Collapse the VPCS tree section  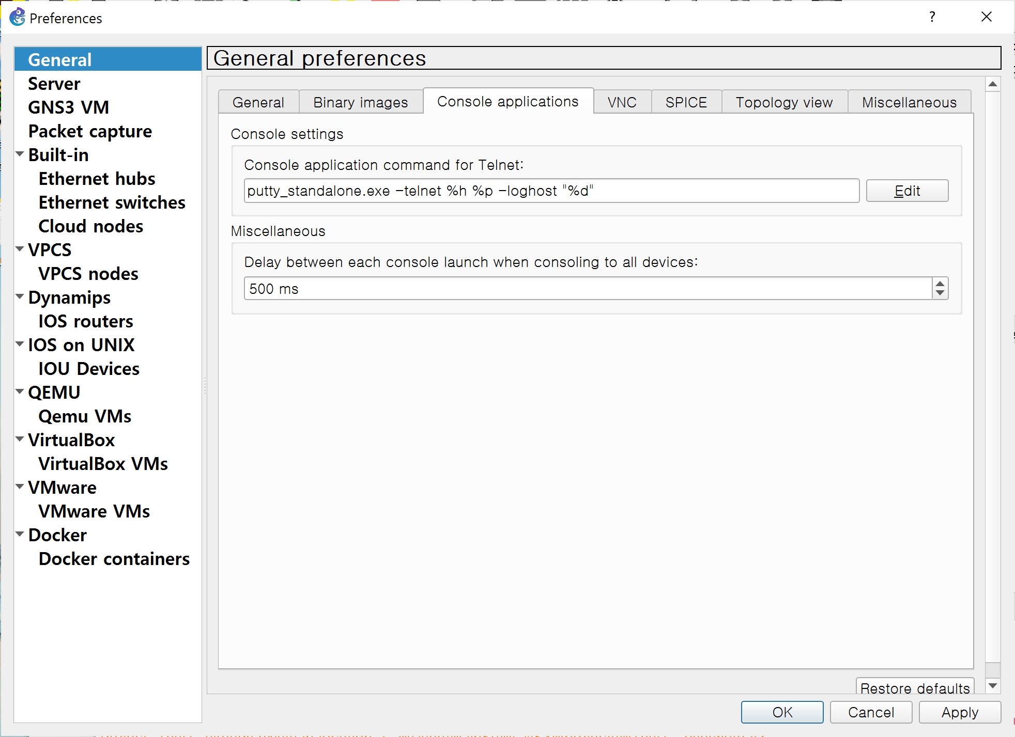20,249
